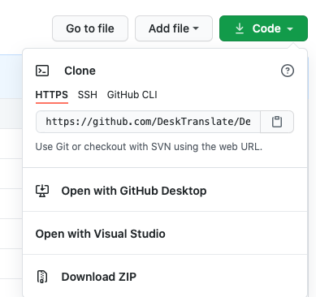Choose Open with Visual Studio
This screenshot has width=316, height=297.
point(165,234)
